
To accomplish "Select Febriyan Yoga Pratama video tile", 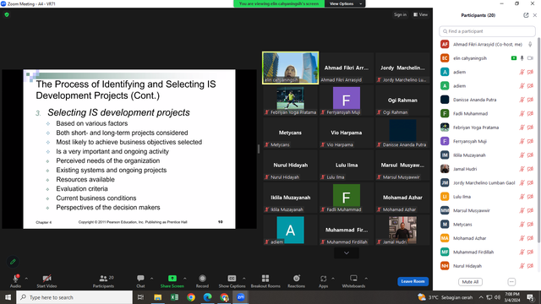I will click(x=291, y=100).
